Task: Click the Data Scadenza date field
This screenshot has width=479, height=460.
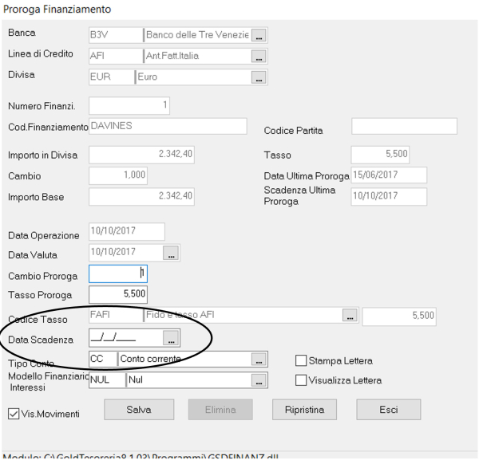Action: pos(125,338)
